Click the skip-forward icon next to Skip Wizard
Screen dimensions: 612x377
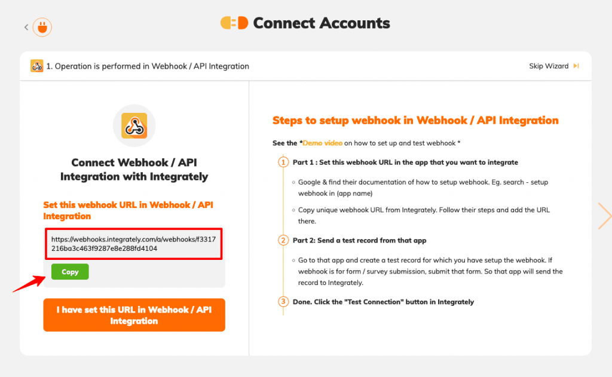(x=576, y=66)
